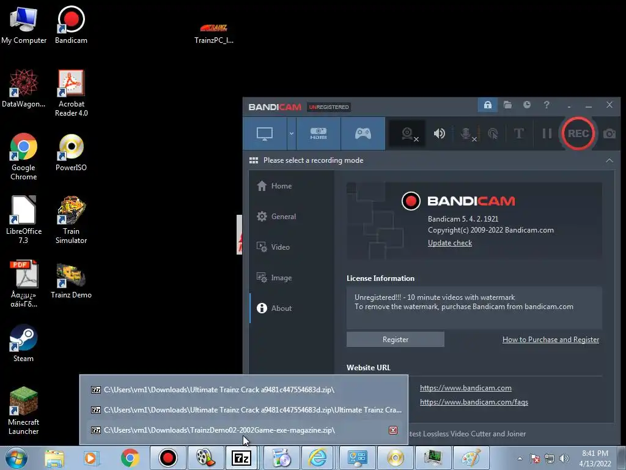
Task: Open https://www.bandicam.com link
Action: (x=465, y=388)
